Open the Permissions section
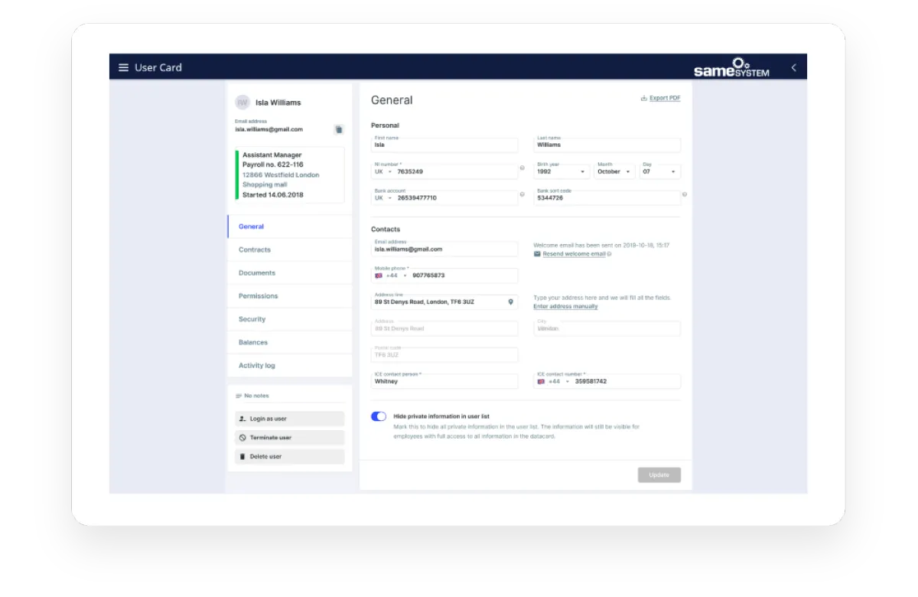Screen dimensions: 918x597 (x=290, y=296)
